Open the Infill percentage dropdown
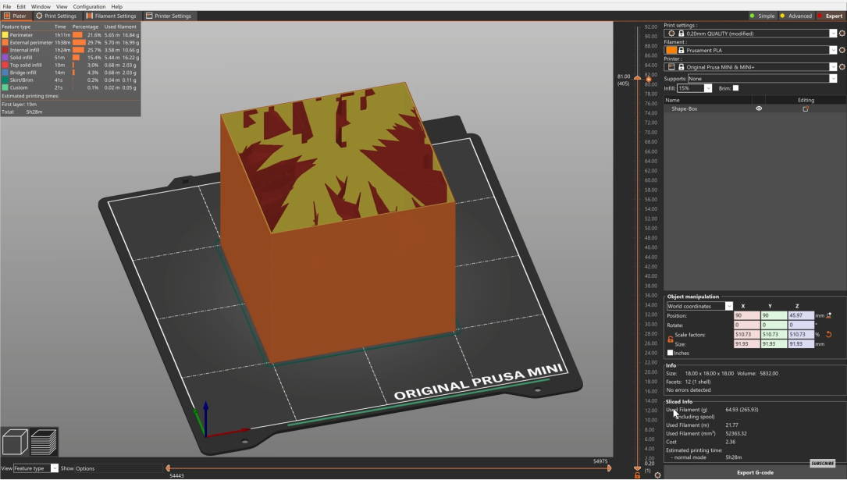The image size is (847, 480). [x=707, y=88]
